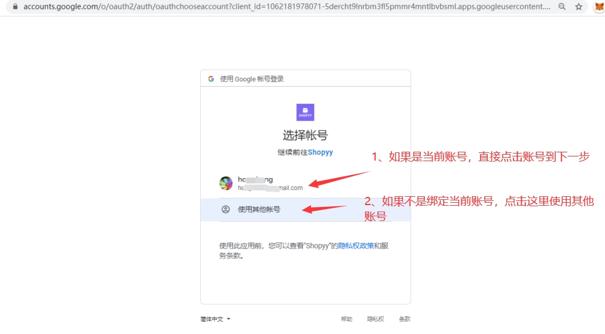Image resolution: width=605 pixels, height=334 pixels.
Task: Open 帮助 in the footer
Action: point(346,319)
